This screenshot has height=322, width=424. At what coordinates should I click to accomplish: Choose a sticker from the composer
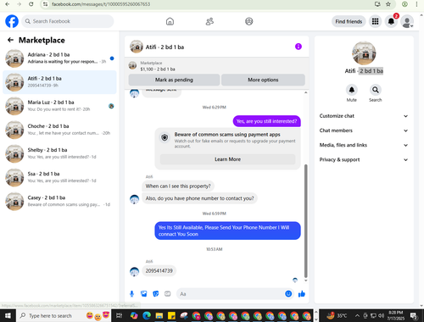pos(156,294)
